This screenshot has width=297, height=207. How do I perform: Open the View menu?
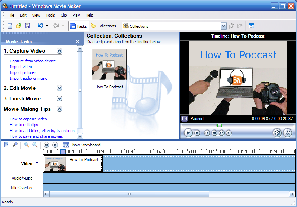[36, 15]
